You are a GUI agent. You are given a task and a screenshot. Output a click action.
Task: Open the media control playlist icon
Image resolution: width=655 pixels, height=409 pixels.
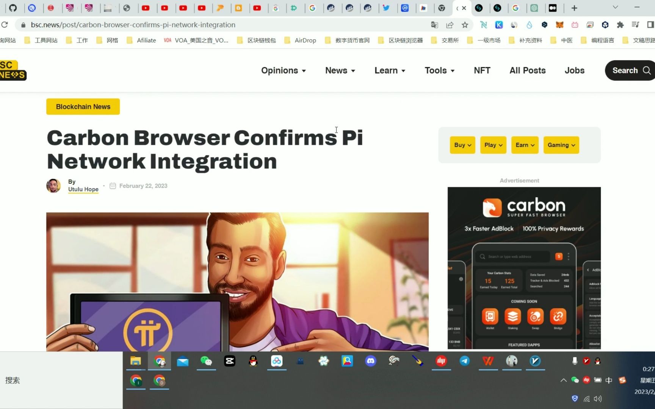pyautogui.click(x=635, y=25)
